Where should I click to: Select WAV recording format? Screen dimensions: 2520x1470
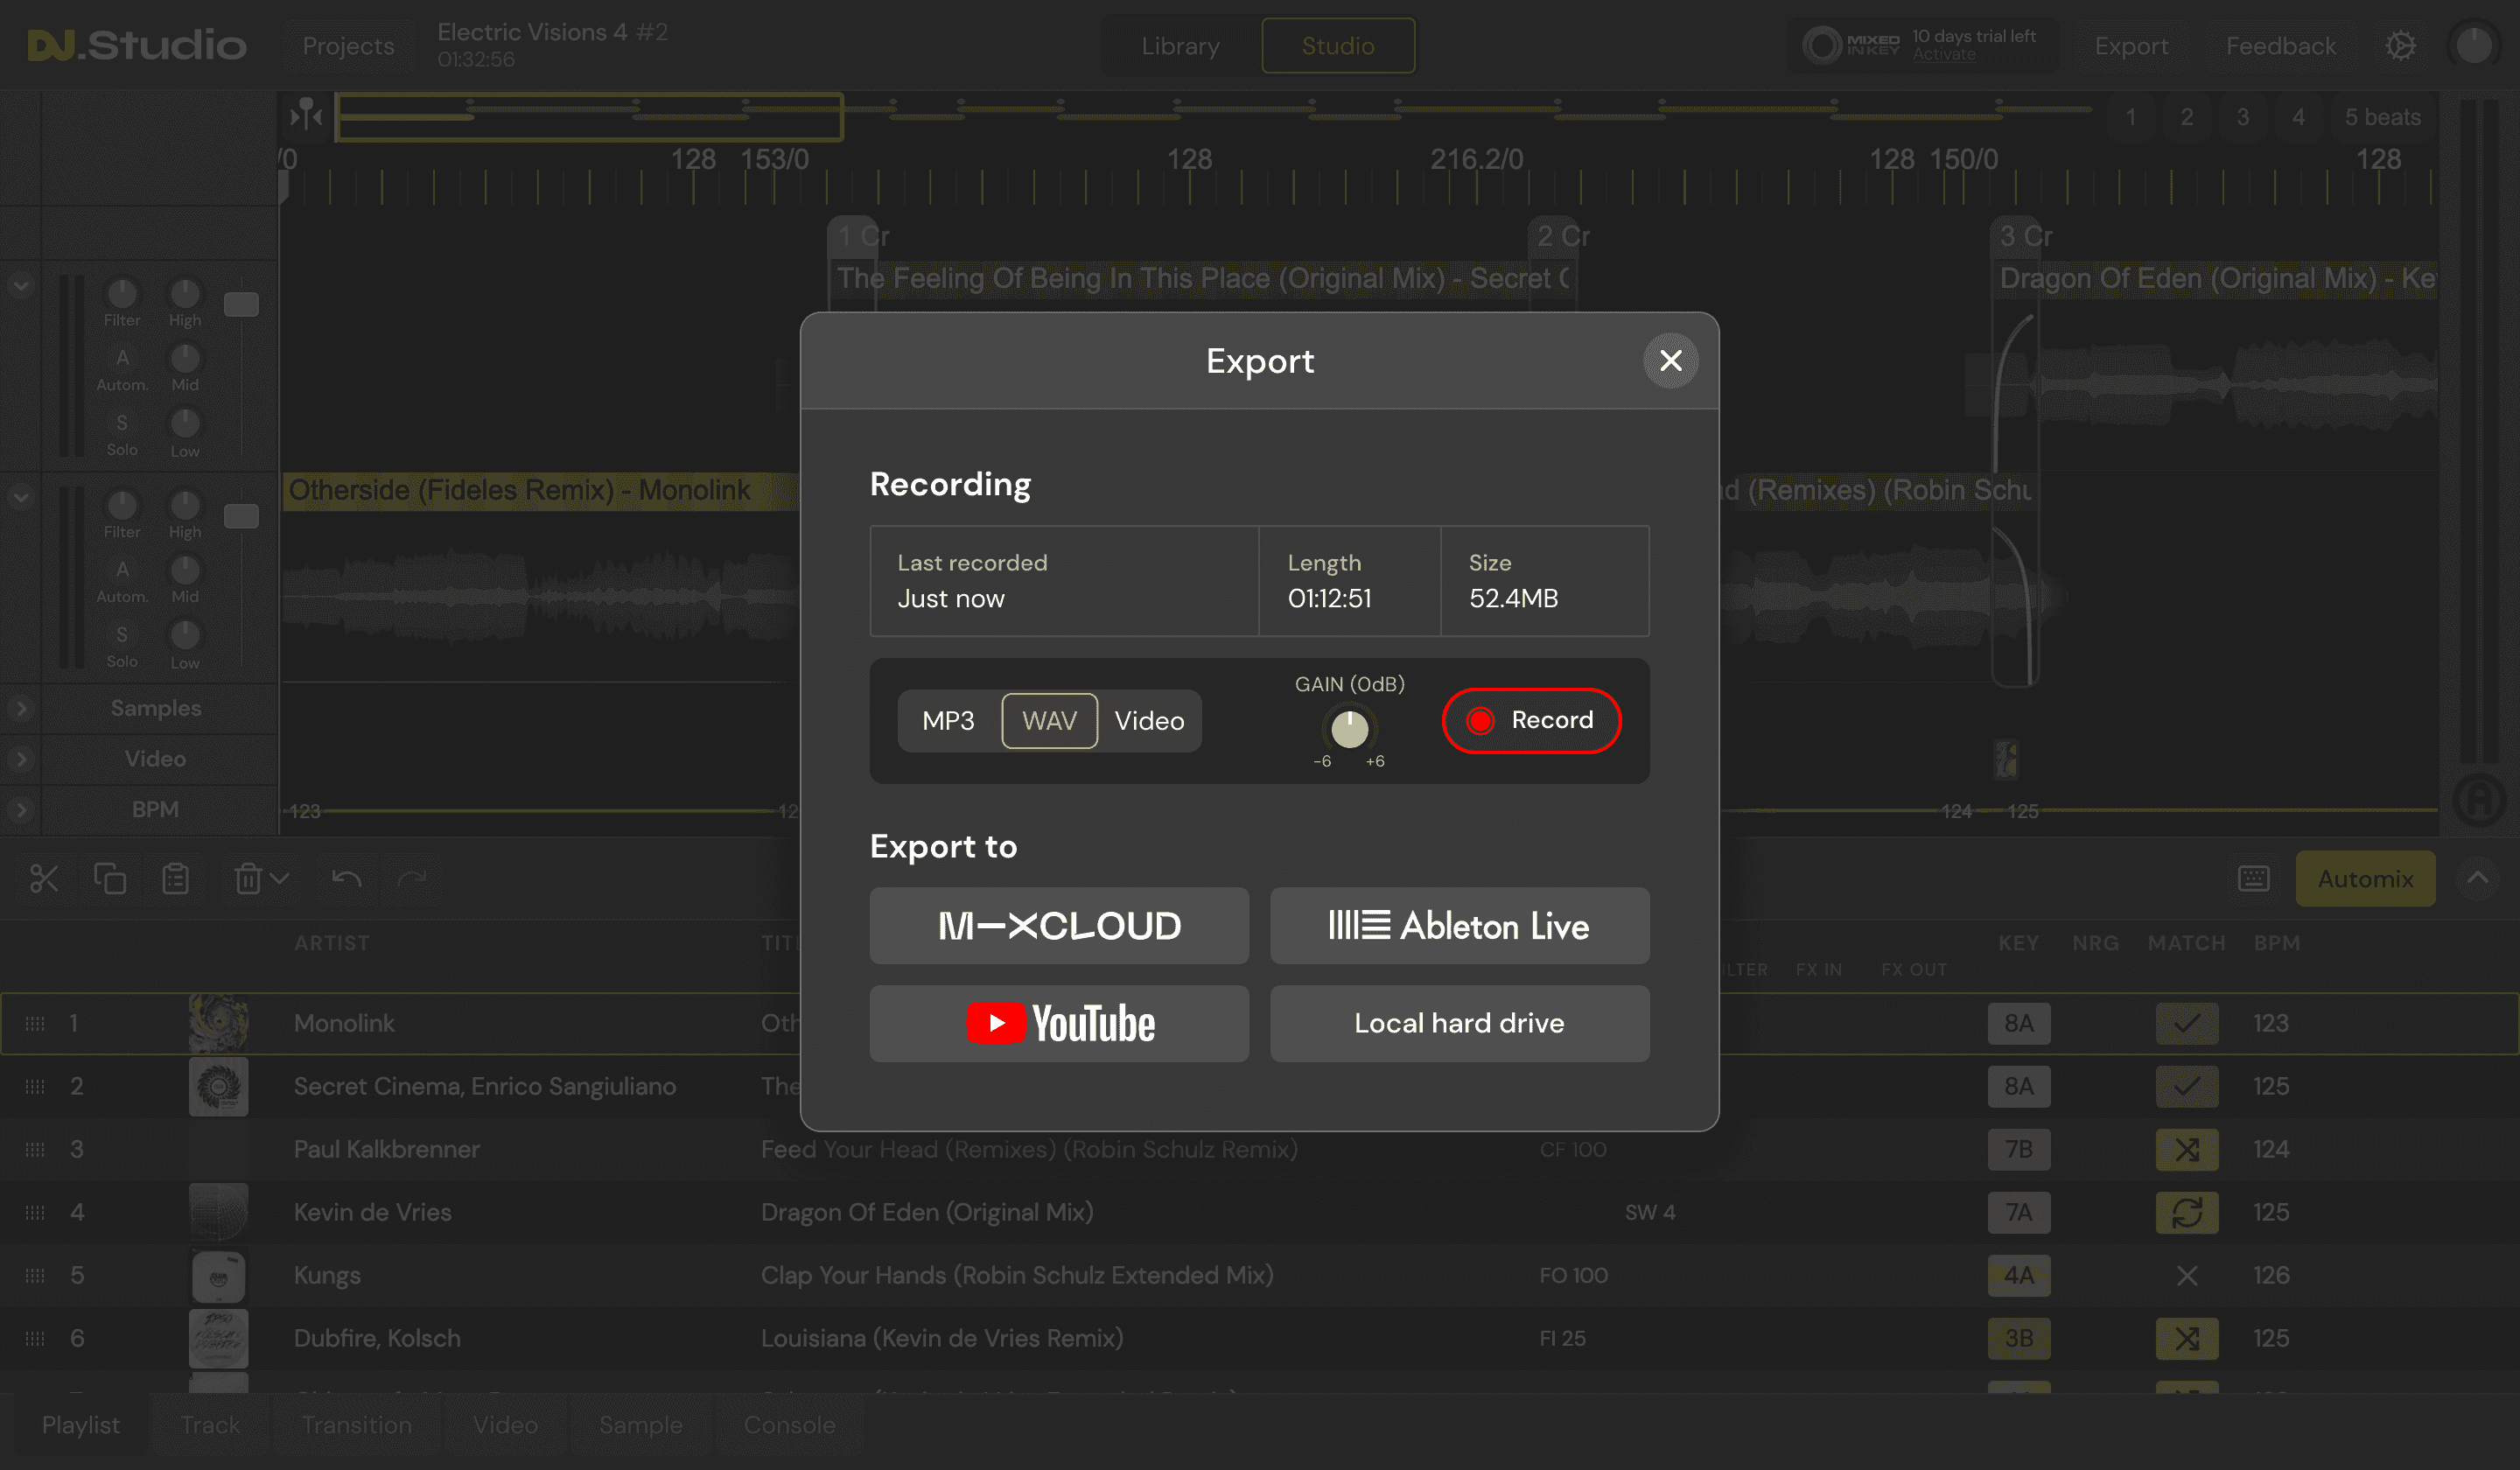pos(1049,721)
